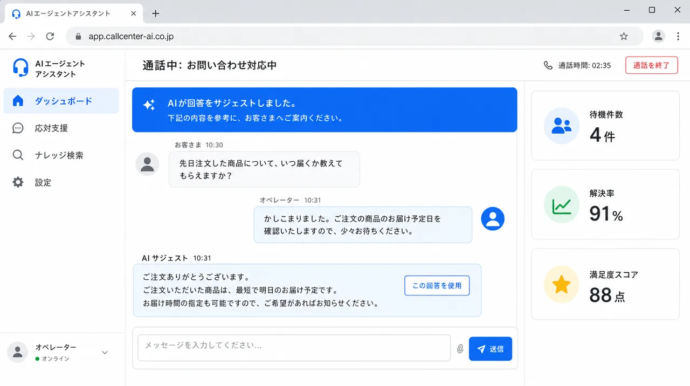Open a new browser tab

(x=156, y=13)
